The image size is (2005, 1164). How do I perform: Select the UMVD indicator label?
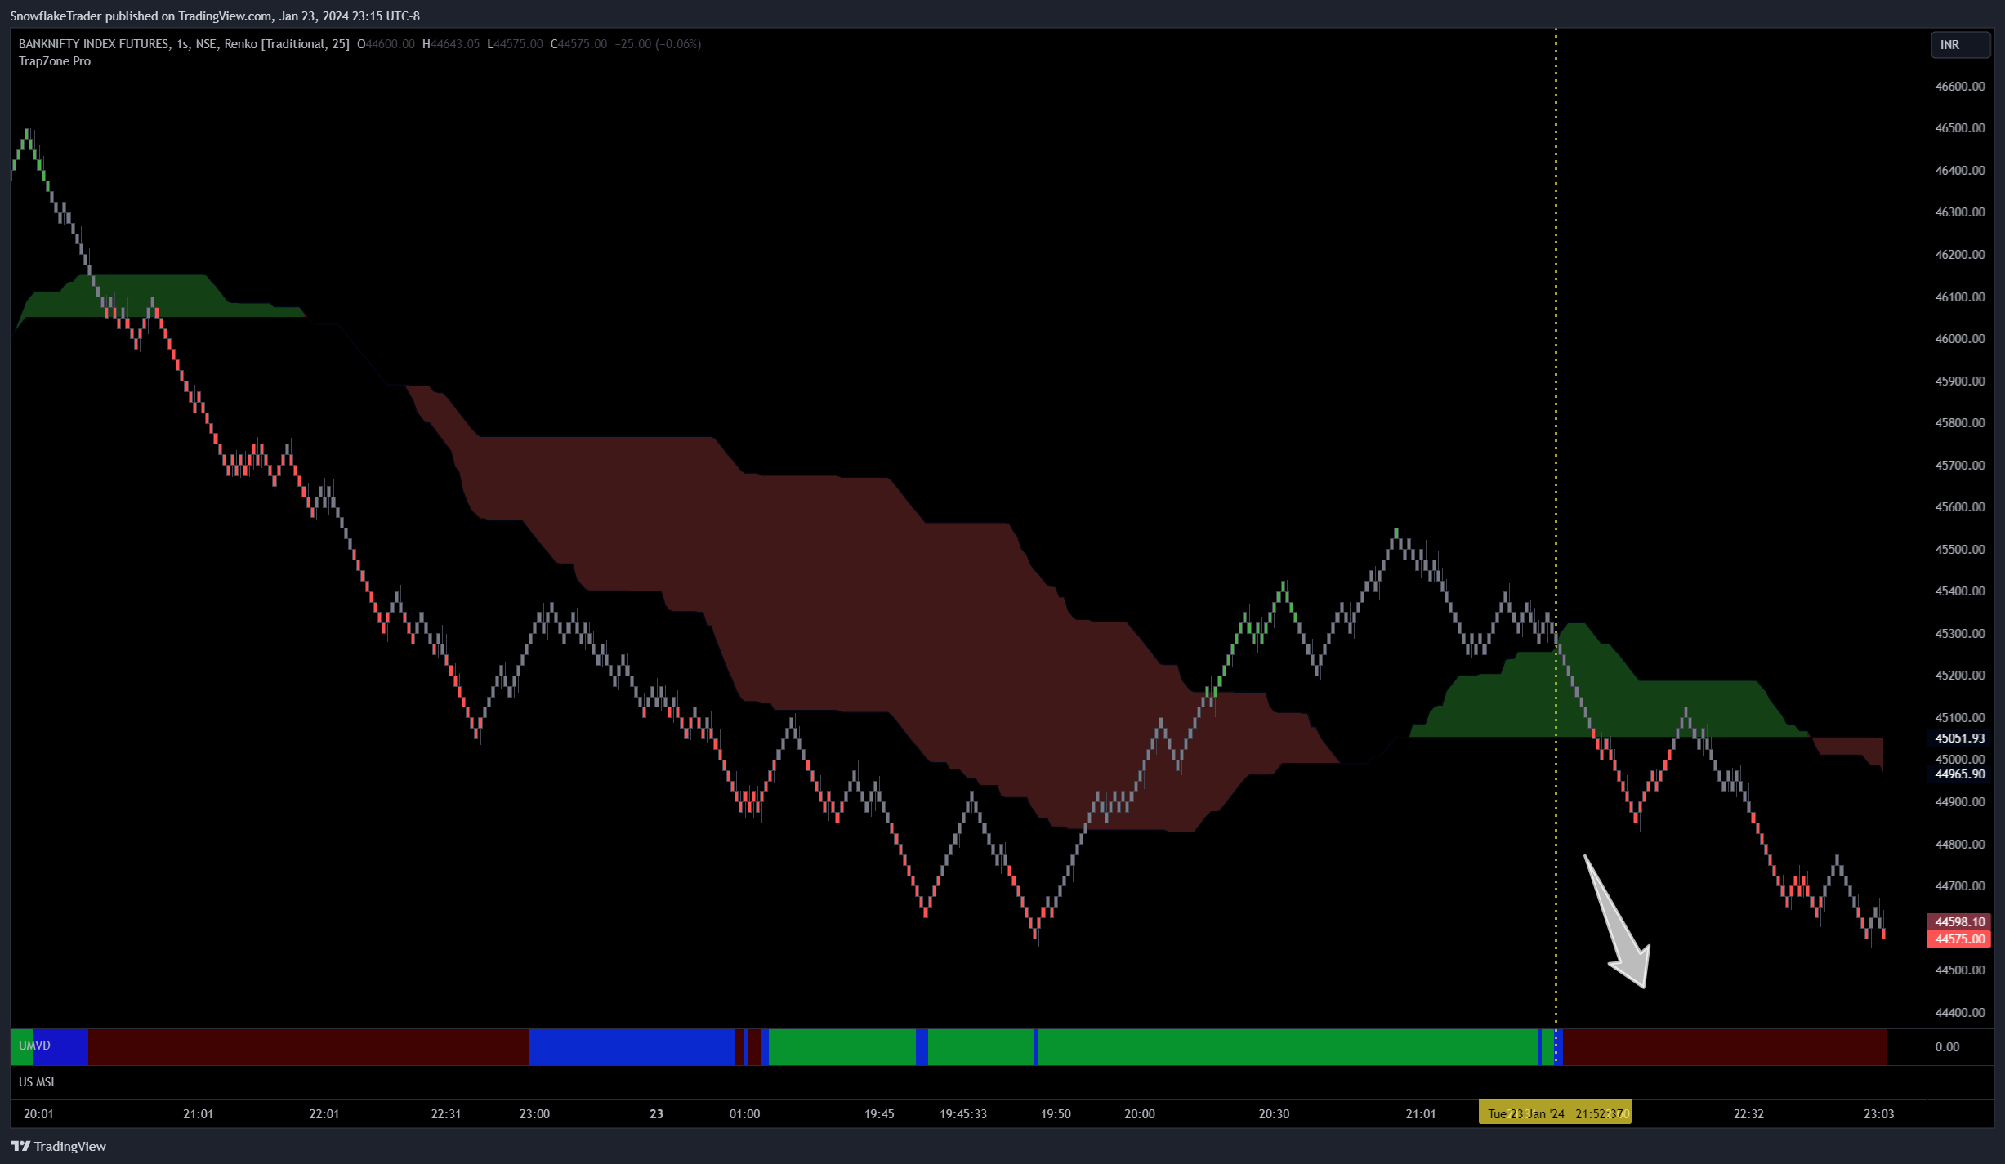click(34, 1046)
